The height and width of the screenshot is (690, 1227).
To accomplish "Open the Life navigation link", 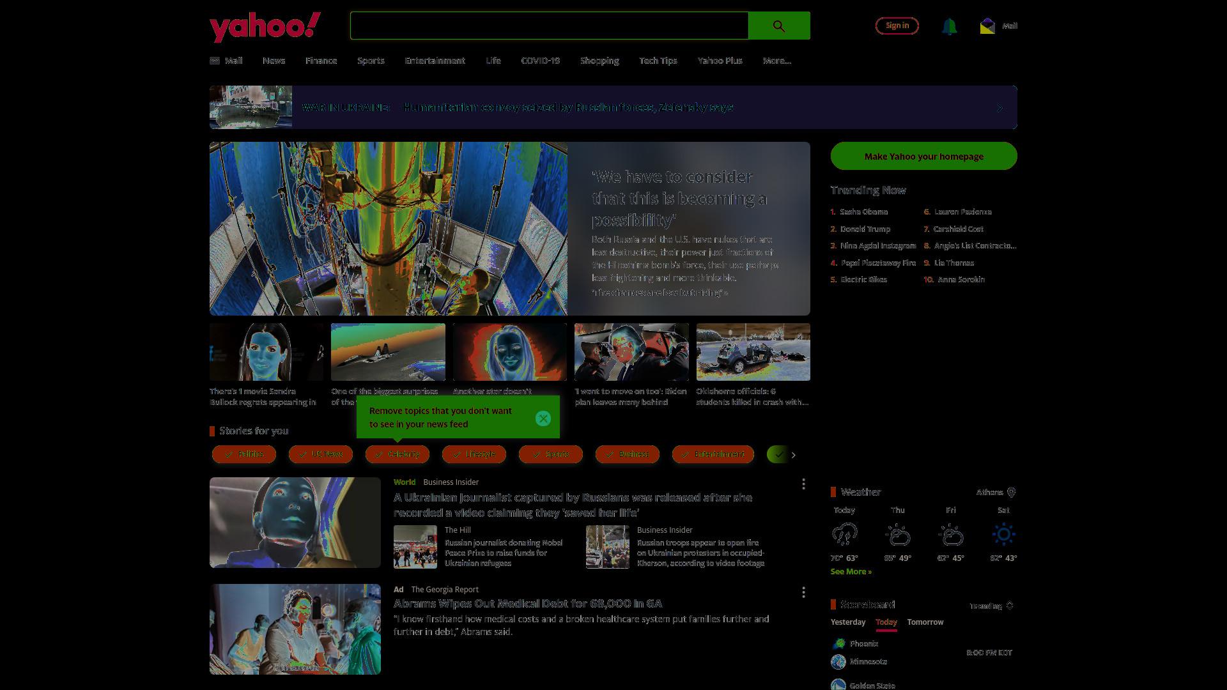I will 493,61.
